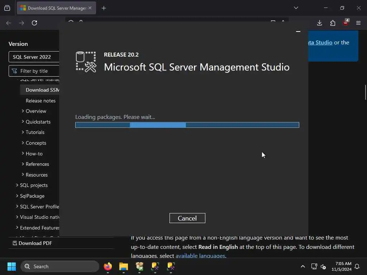367x275 pixels.
Task: Open SqlPackage tree item
Action: (x=32, y=196)
